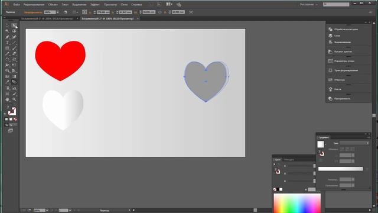
Task: Click the black swatch in Цвет panel
Action: point(278,189)
